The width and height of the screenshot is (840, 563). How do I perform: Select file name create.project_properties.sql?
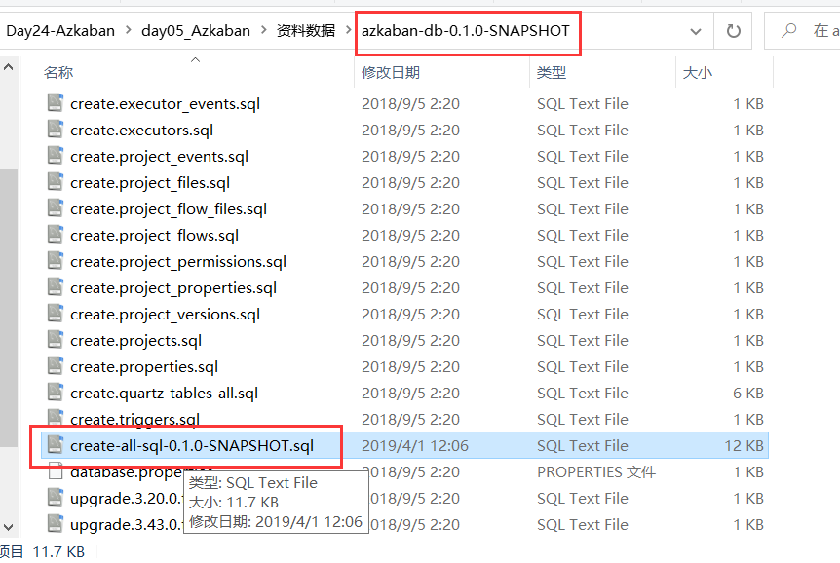click(x=173, y=287)
